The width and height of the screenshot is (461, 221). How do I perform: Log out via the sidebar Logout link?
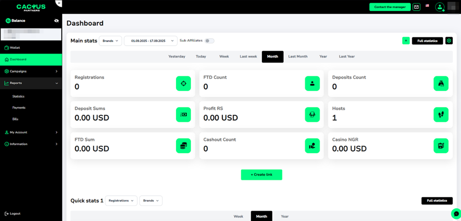coord(15,214)
